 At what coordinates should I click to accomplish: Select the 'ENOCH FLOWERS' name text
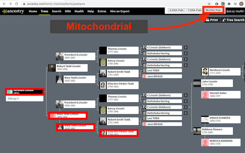[x=220, y=118]
